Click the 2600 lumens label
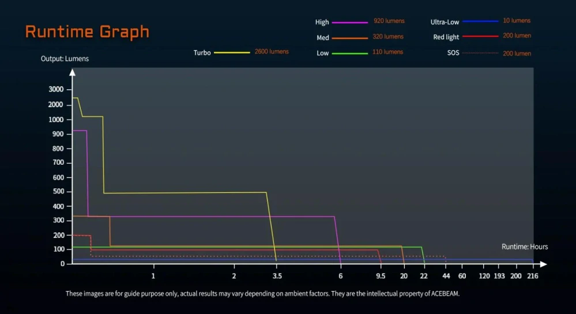The width and height of the screenshot is (576, 314). pos(272,51)
